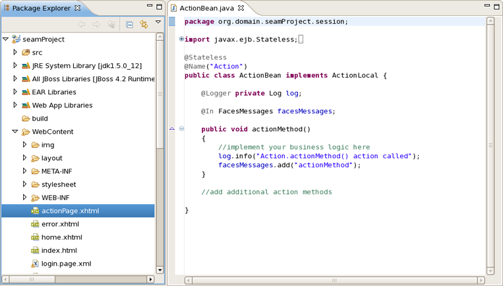Click the Back navigation arrow icon
503x286 pixels.
(x=82, y=24)
